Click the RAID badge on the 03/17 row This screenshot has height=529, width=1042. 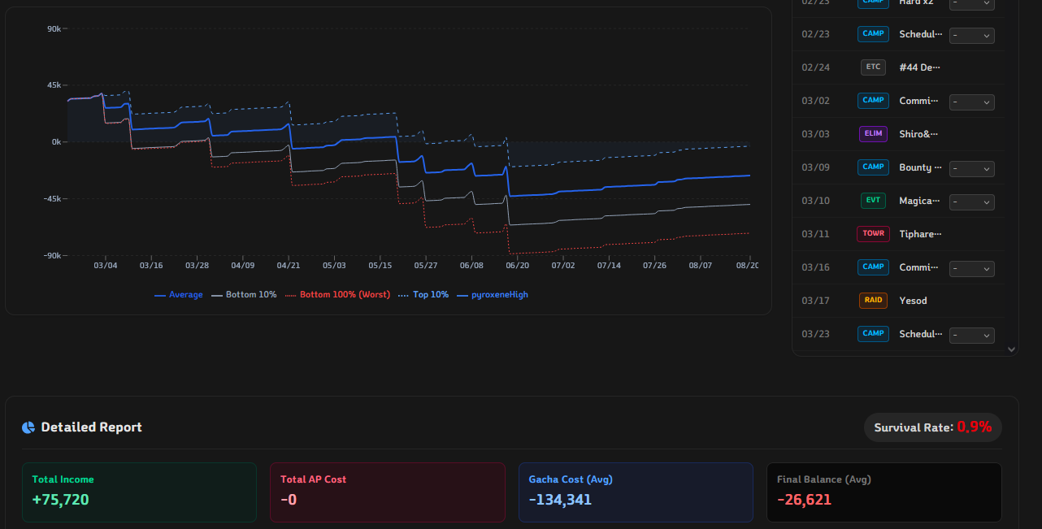click(873, 301)
